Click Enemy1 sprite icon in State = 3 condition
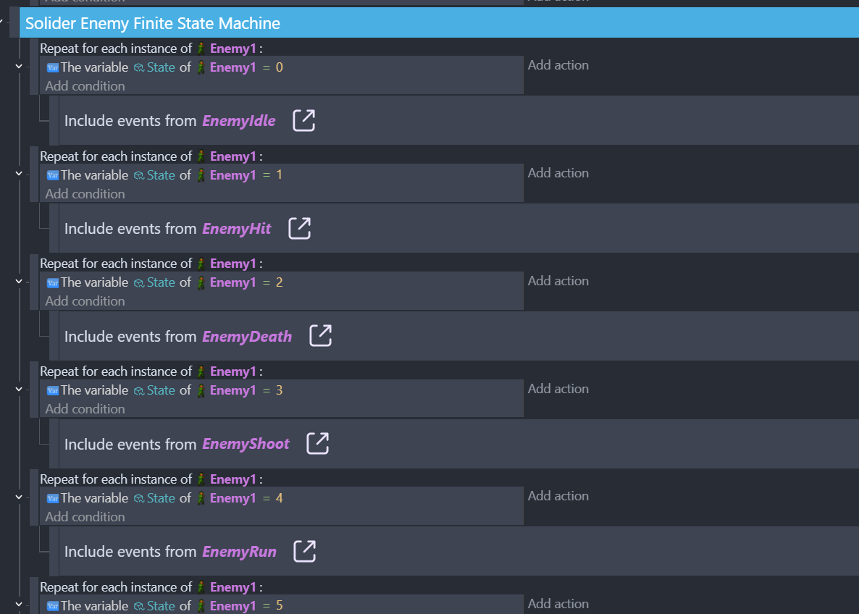 point(202,391)
